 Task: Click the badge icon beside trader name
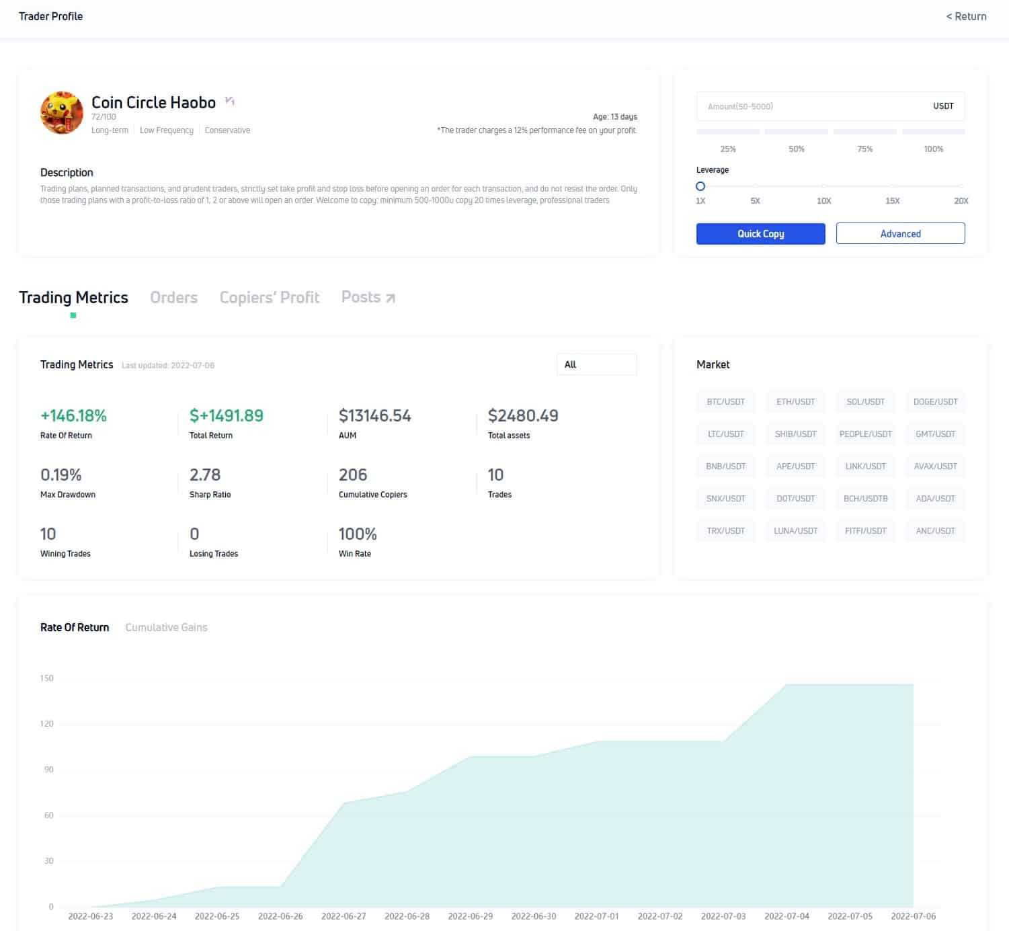tap(230, 102)
